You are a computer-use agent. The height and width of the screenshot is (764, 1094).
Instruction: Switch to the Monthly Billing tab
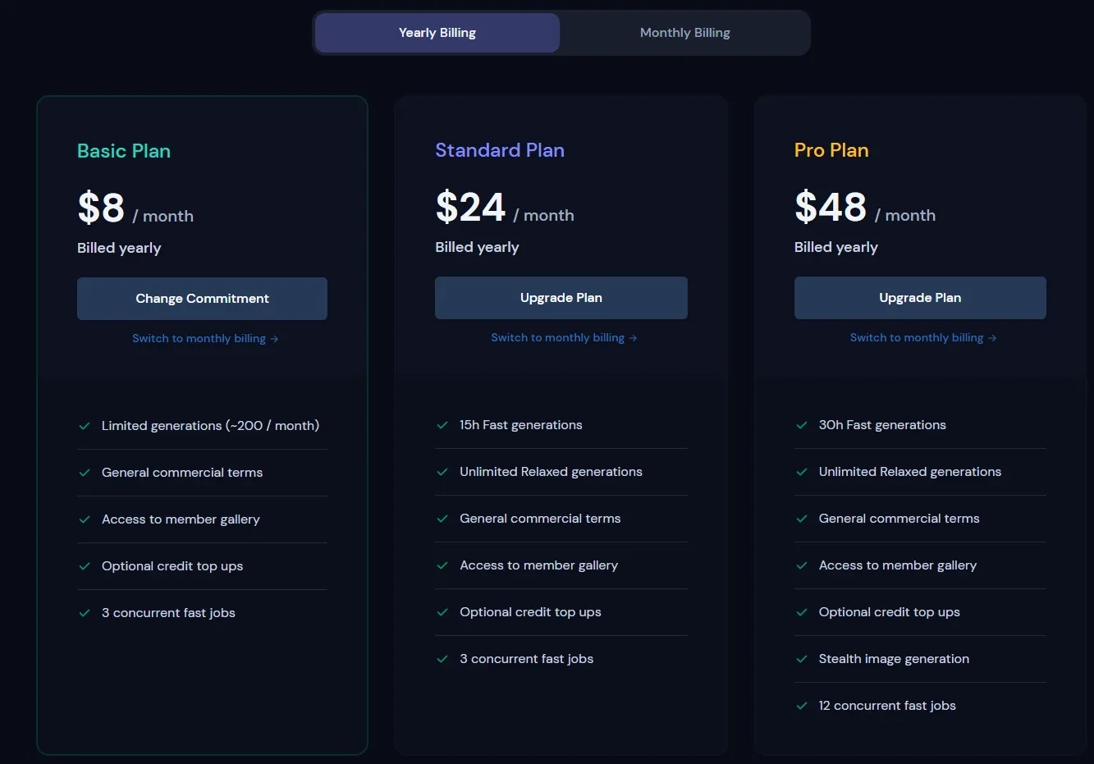pos(684,33)
